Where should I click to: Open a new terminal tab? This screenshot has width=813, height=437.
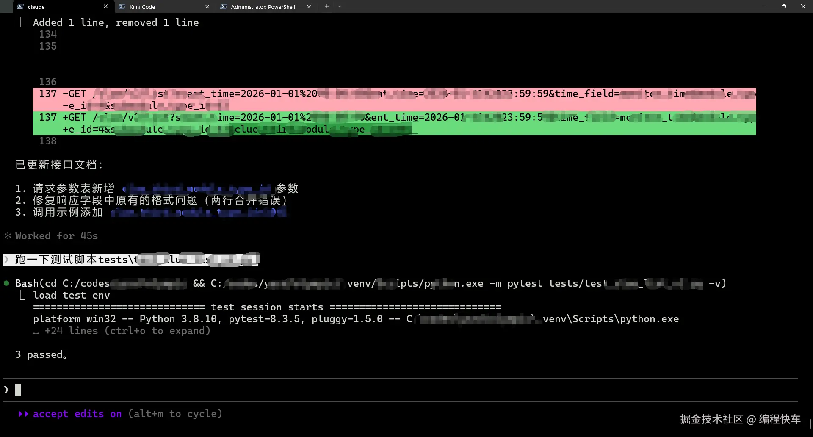point(326,6)
